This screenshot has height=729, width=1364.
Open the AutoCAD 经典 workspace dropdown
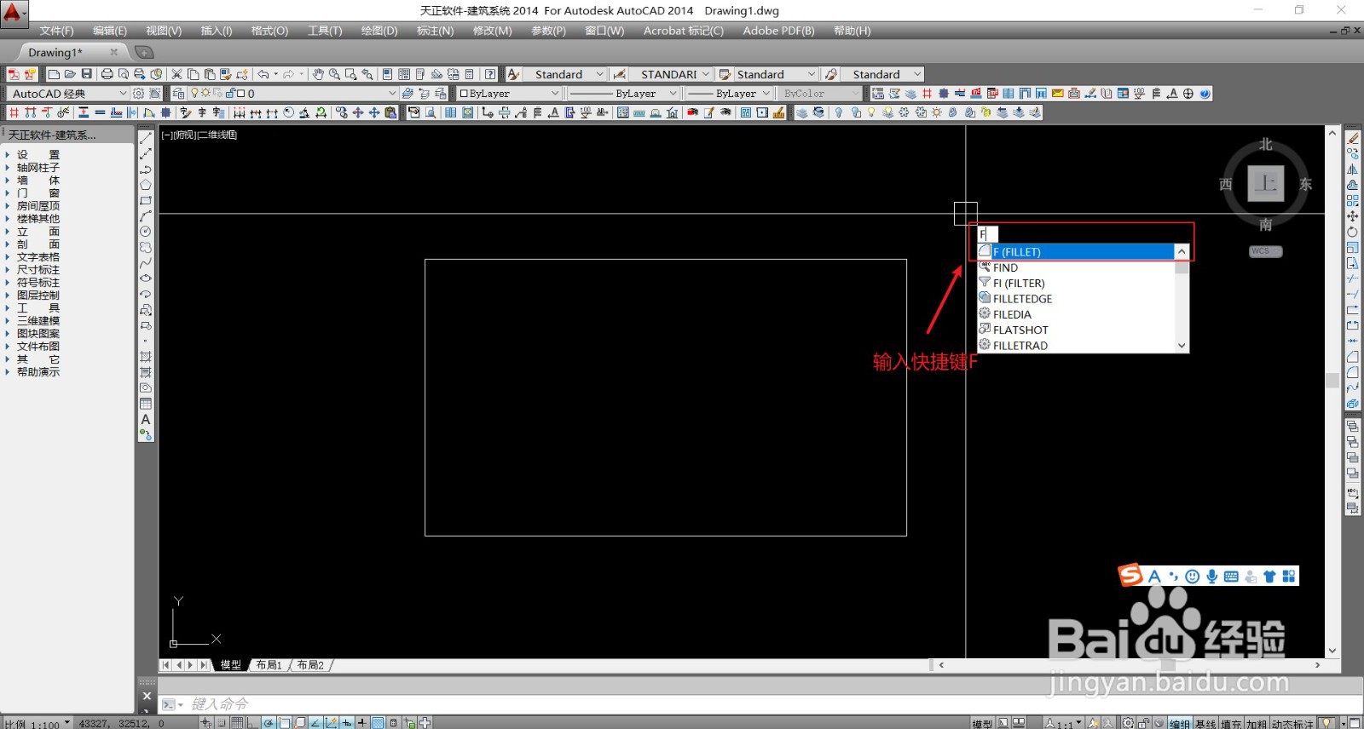(x=69, y=94)
